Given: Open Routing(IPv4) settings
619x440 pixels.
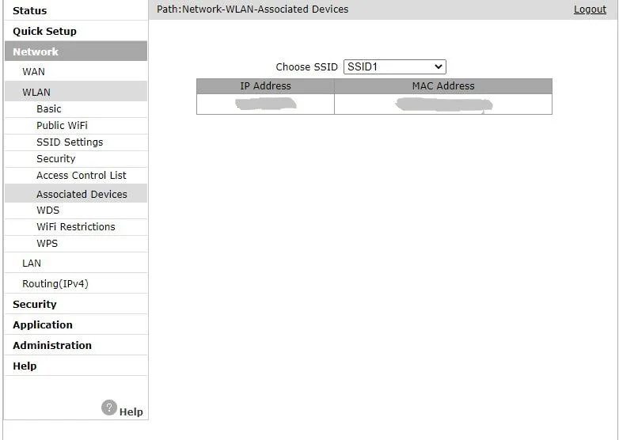Looking at the screenshot, I should pyautogui.click(x=55, y=284).
